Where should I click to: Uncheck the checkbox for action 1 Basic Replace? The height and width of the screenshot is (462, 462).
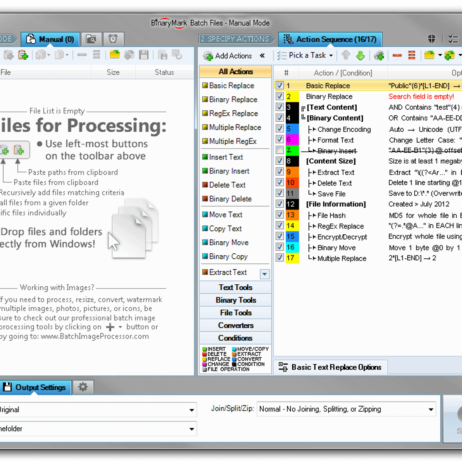pos(280,85)
